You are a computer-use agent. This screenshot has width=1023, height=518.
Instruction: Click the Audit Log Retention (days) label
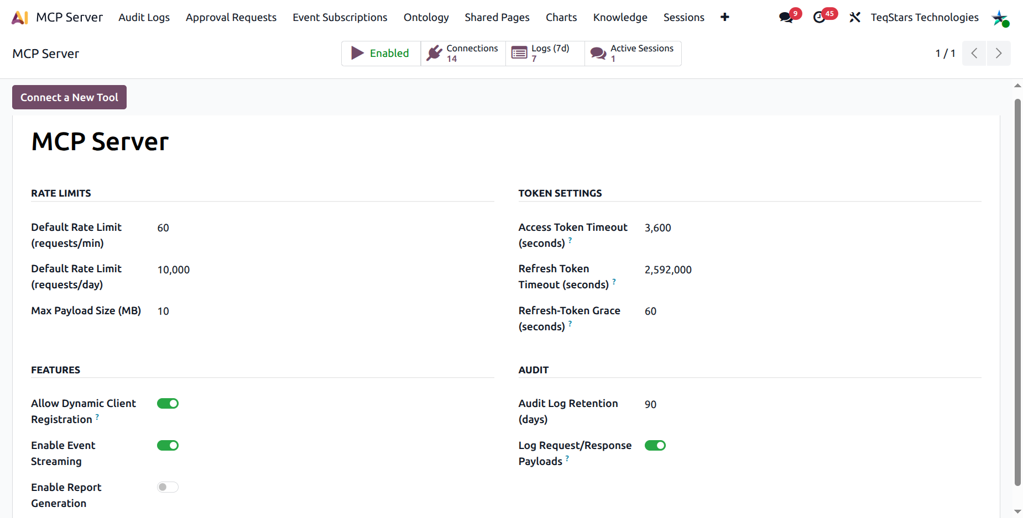pos(568,411)
